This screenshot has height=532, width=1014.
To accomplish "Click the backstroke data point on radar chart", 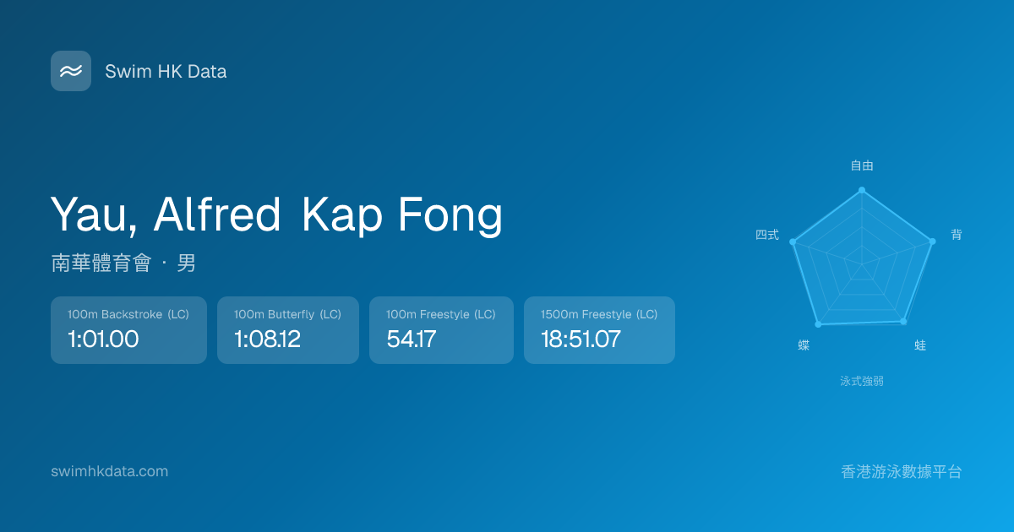I will 932,242.
